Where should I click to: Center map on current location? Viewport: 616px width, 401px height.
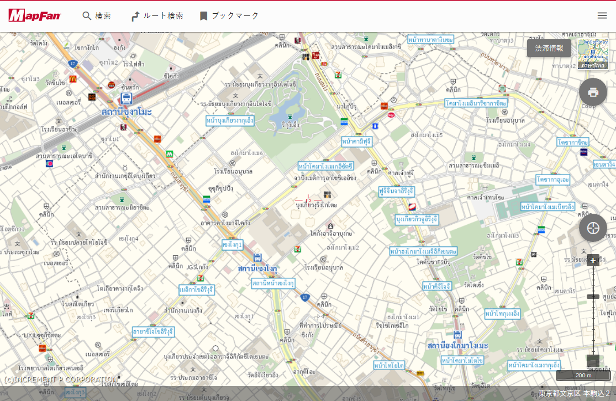(593, 228)
